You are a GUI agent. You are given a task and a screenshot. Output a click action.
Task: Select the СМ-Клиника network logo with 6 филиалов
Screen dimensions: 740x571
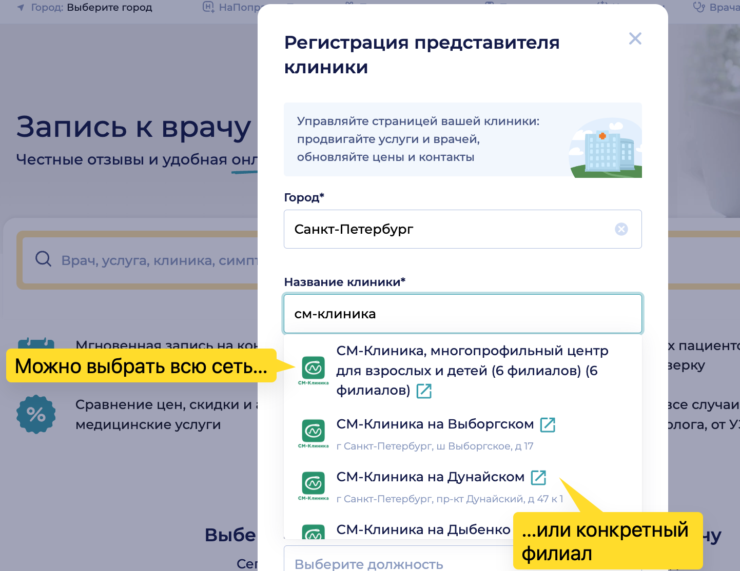click(x=314, y=370)
